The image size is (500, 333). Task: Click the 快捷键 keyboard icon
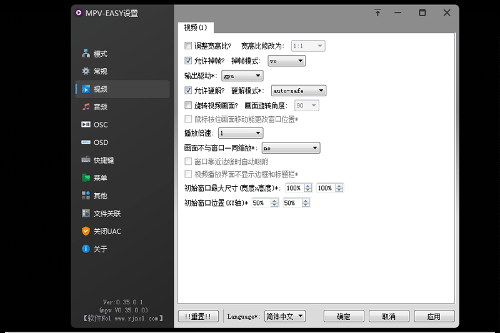pyautogui.click(x=86, y=160)
